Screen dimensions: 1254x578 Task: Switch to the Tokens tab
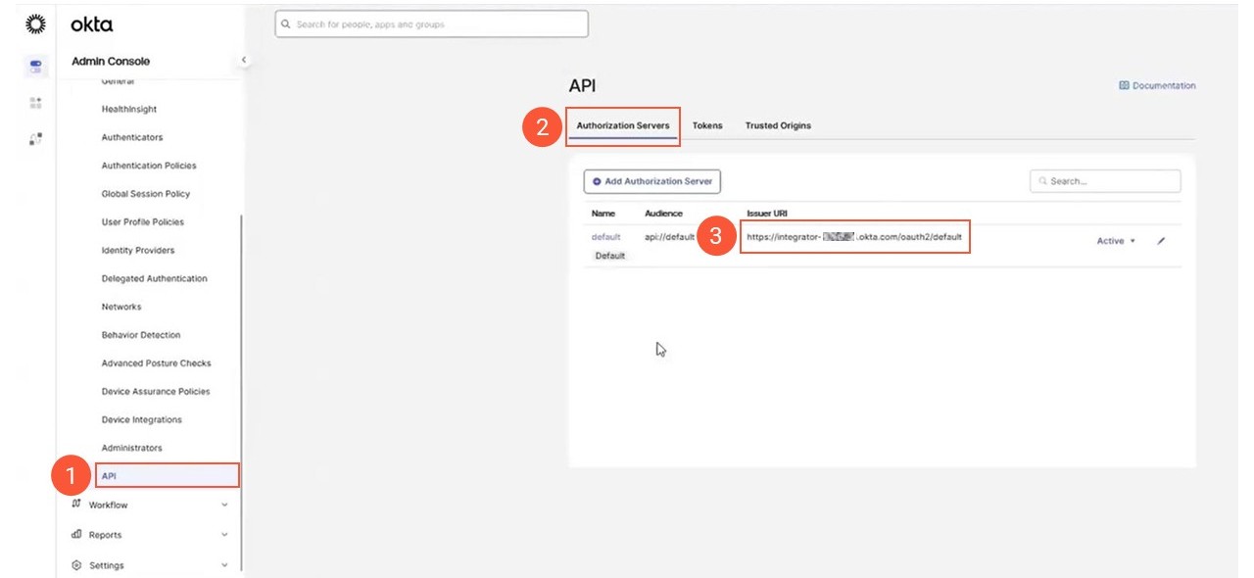click(x=707, y=125)
